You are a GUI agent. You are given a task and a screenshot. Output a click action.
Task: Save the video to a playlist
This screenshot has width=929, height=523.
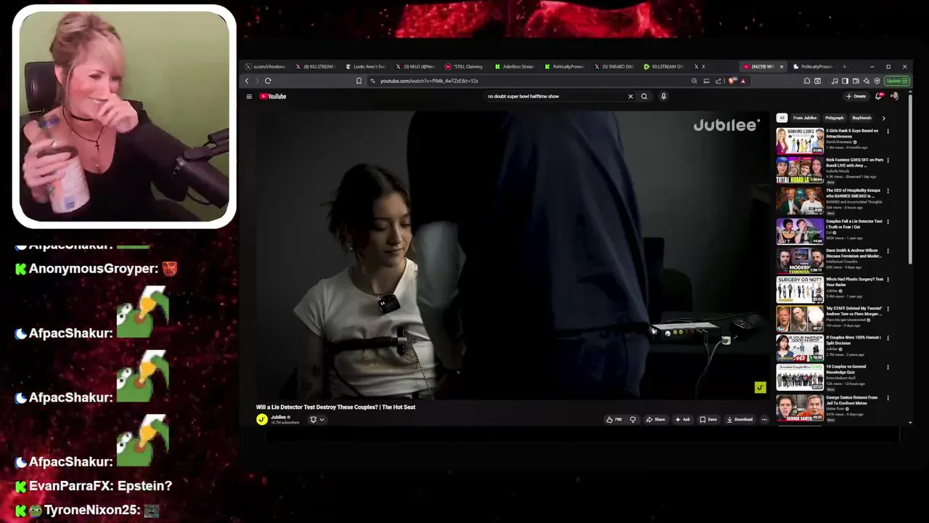(x=708, y=419)
